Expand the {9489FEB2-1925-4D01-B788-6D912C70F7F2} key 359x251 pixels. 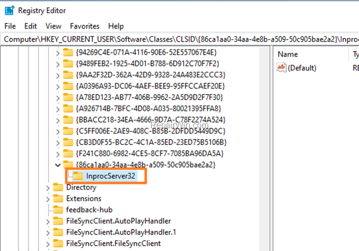tap(58, 64)
